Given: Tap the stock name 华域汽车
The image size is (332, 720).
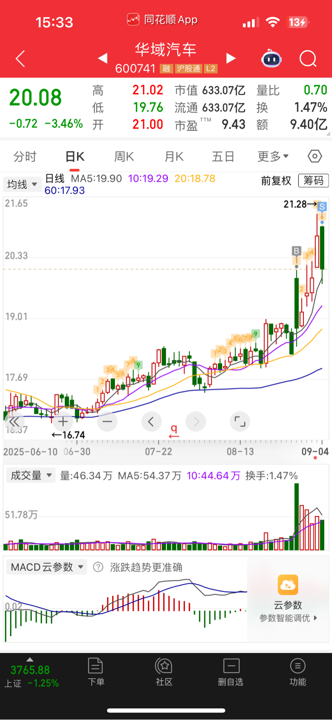Looking at the screenshot, I should coord(166,49).
